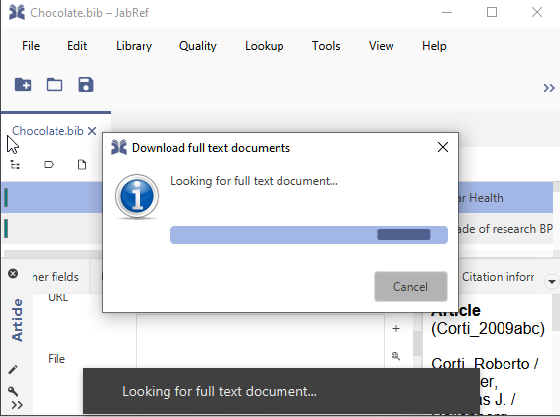
Task: Close the entry editor circle-x icon
Action: 13,273
